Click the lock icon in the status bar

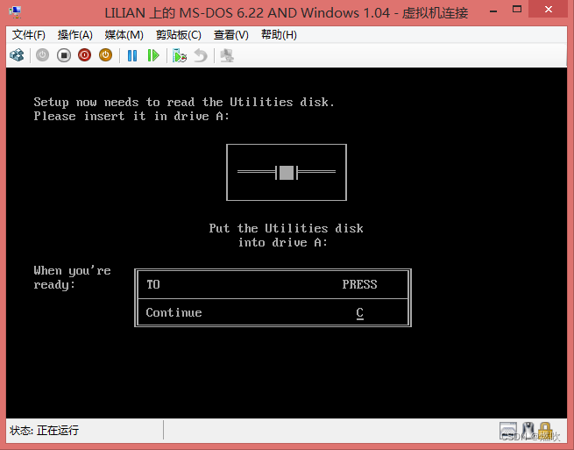[x=545, y=430]
